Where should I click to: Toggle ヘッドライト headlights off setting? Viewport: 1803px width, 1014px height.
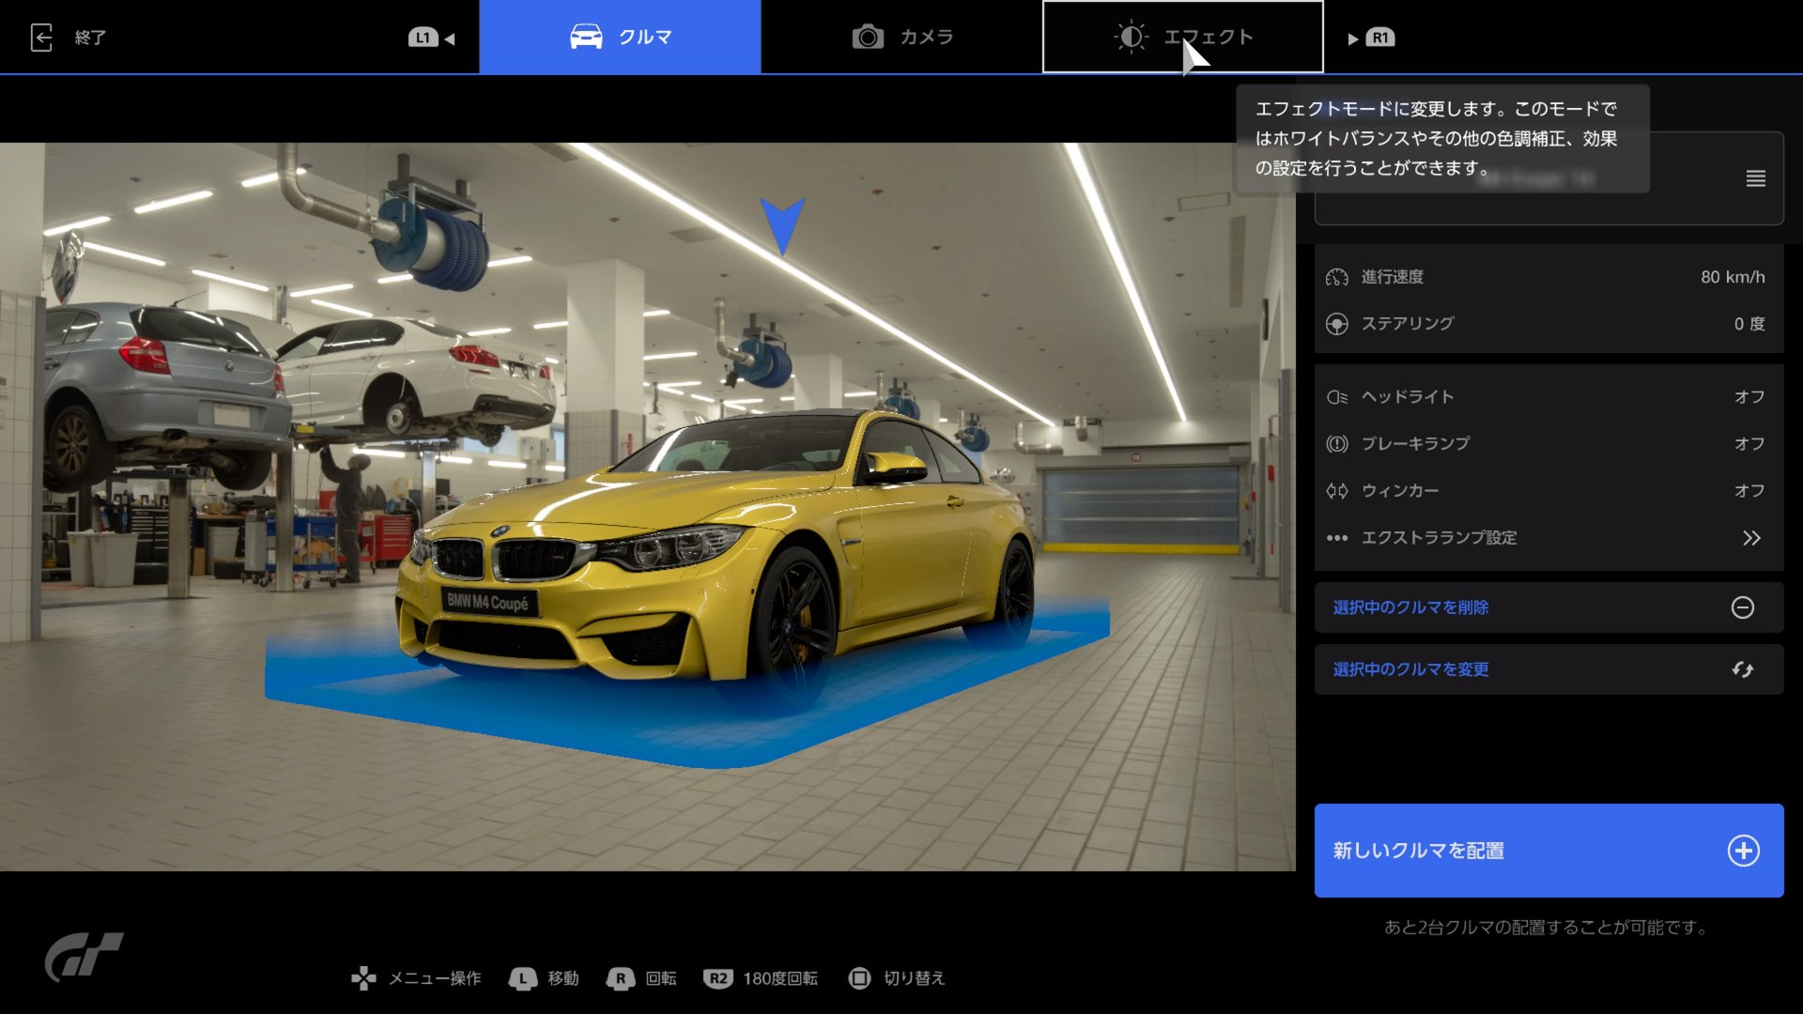click(x=1549, y=397)
